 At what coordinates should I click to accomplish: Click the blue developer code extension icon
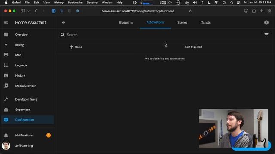[77, 11]
